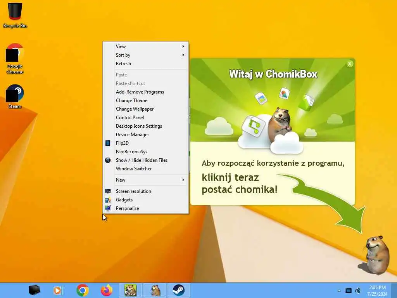The width and height of the screenshot is (397, 298).
Task: Open the Steam desktop shortcut
Action: point(15,97)
